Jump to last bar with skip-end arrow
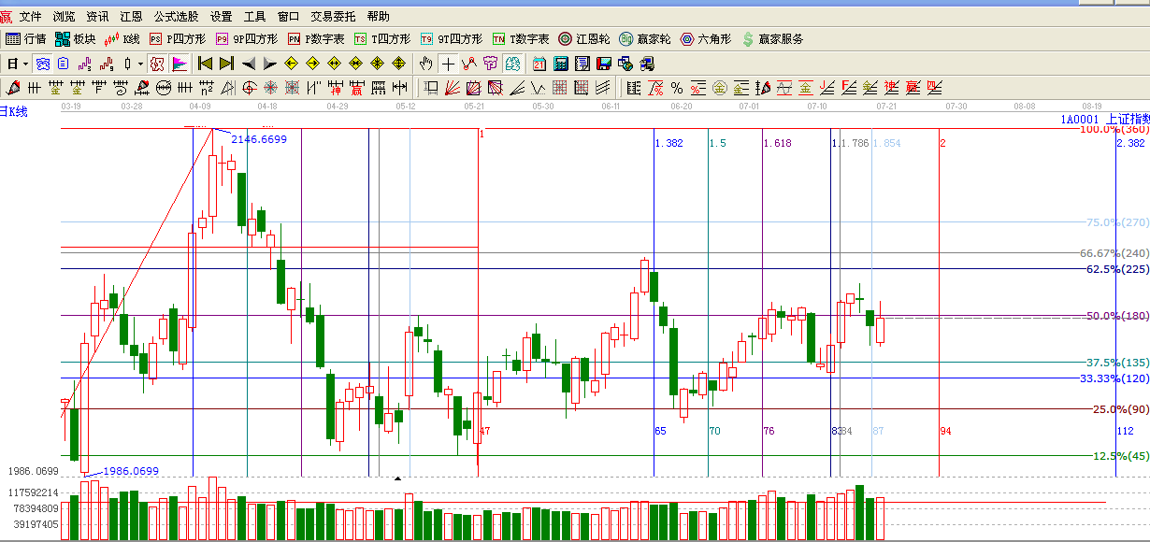1150x542 pixels. click(x=226, y=64)
